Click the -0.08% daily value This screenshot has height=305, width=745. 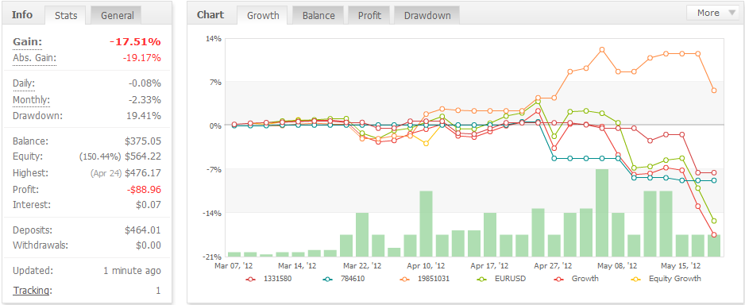[x=145, y=83]
